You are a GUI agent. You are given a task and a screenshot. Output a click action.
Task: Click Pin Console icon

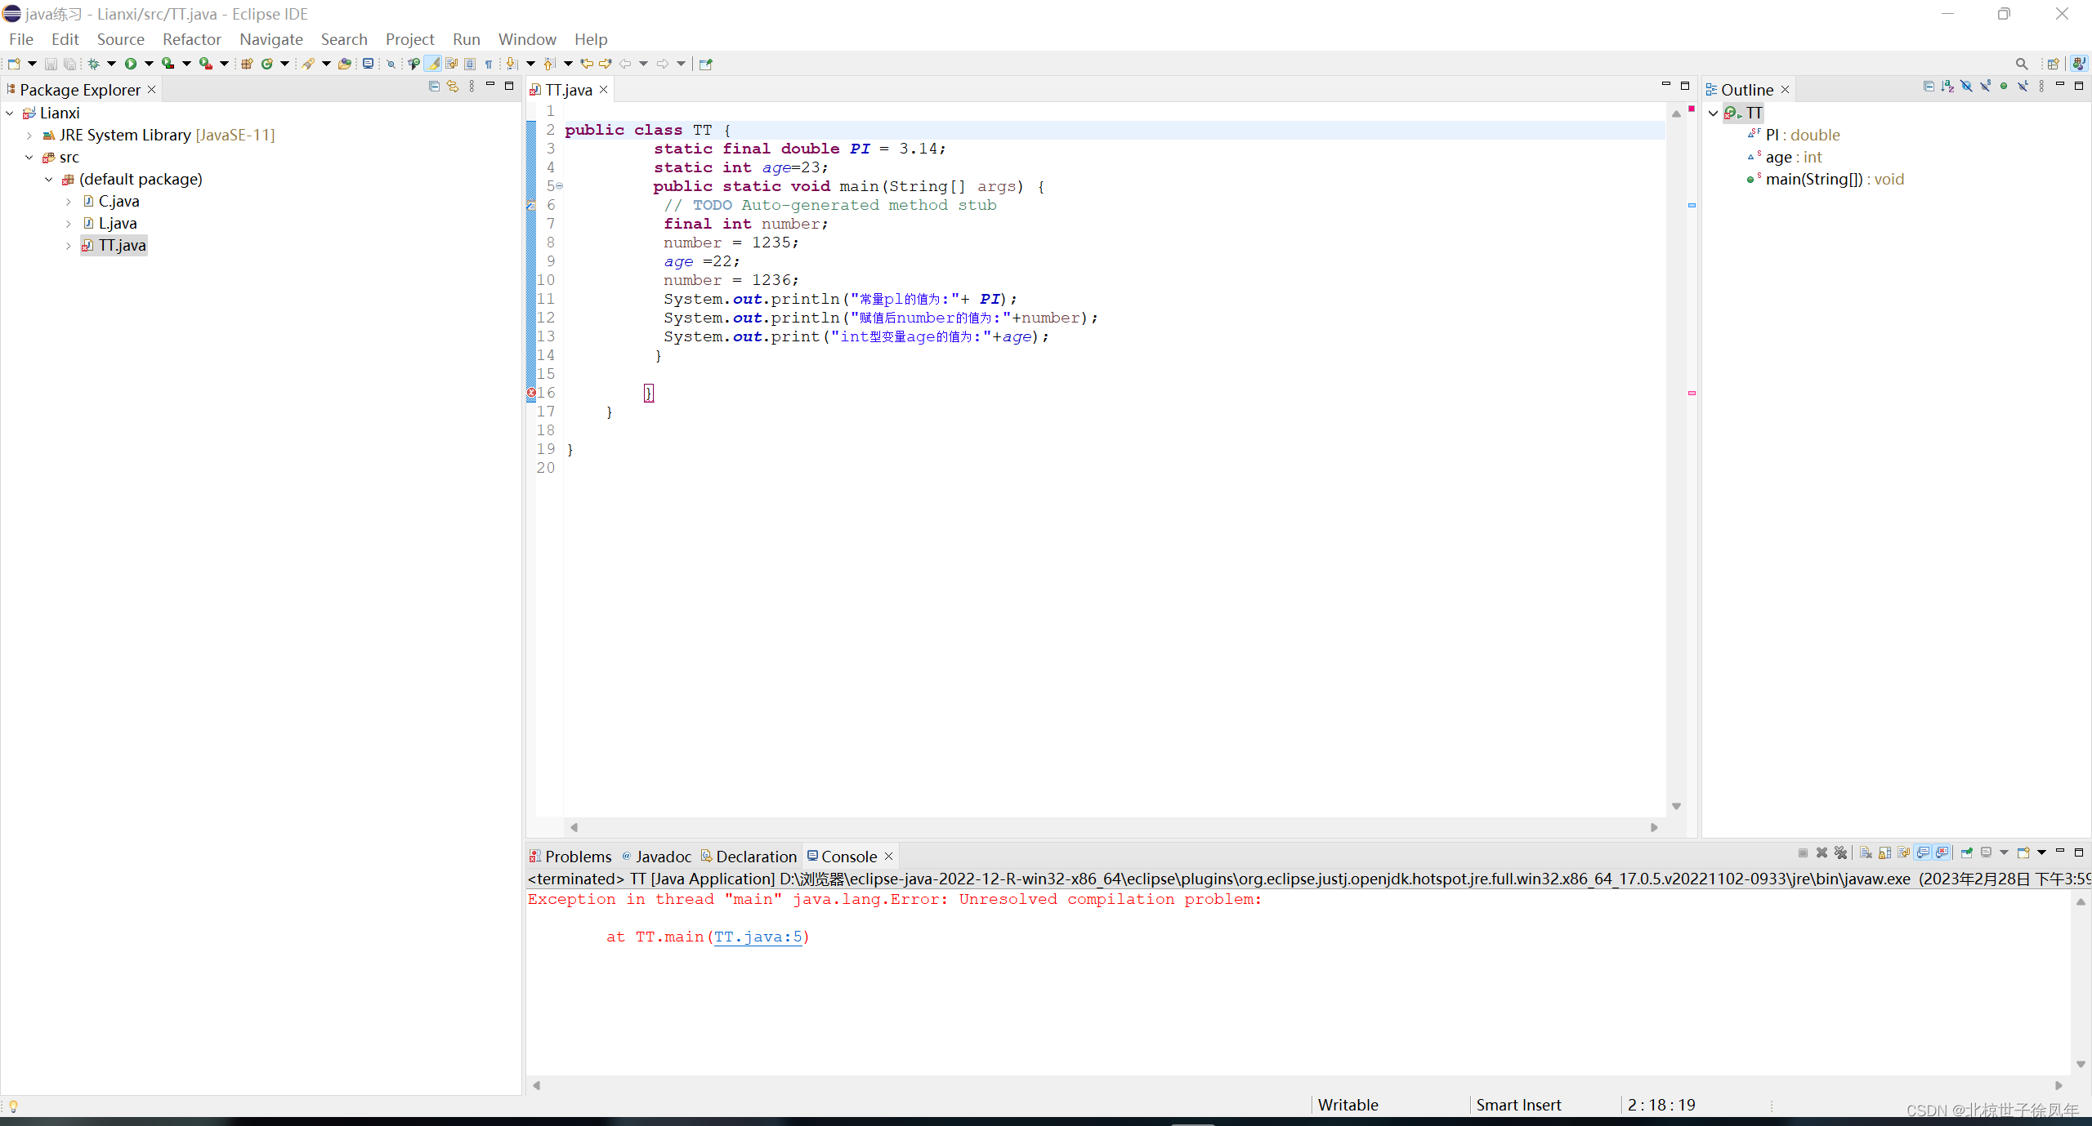pos(1966,852)
